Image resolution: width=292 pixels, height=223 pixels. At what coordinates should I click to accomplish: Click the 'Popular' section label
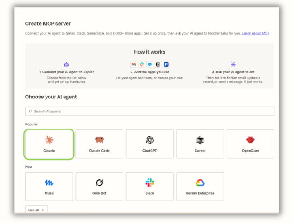point(31,125)
